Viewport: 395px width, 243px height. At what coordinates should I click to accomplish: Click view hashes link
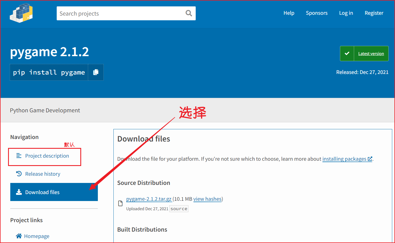207,199
